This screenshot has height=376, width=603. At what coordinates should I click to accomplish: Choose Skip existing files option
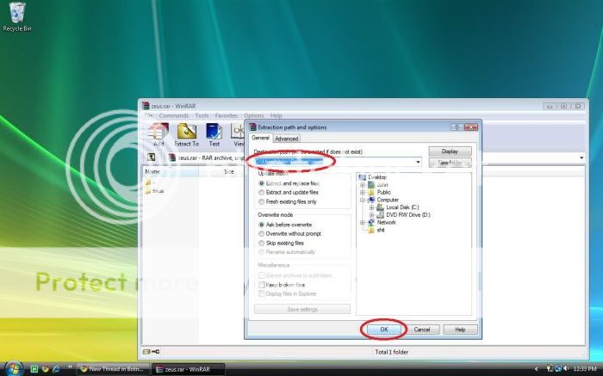pos(262,243)
